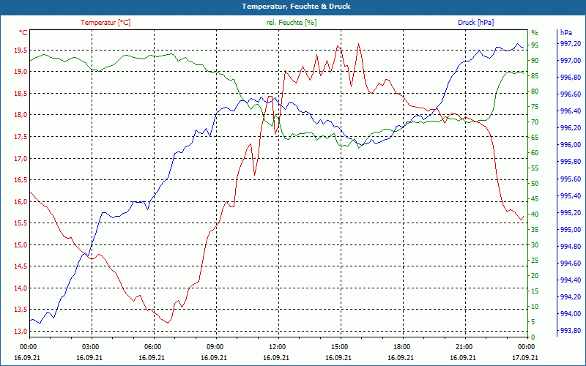Click the 995,60 pressure axis value
Viewport: 586px width, 366px height.
[571, 179]
